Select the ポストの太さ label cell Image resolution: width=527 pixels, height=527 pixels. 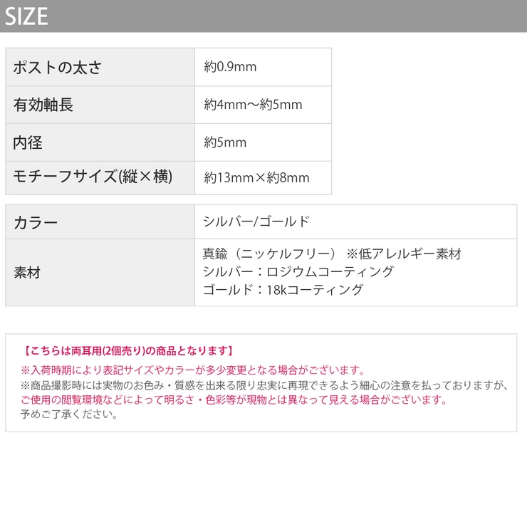pyautogui.click(x=58, y=68)
